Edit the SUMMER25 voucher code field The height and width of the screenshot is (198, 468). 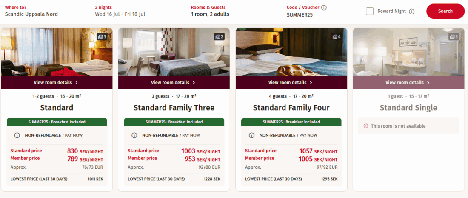click(x=300, y=14)
